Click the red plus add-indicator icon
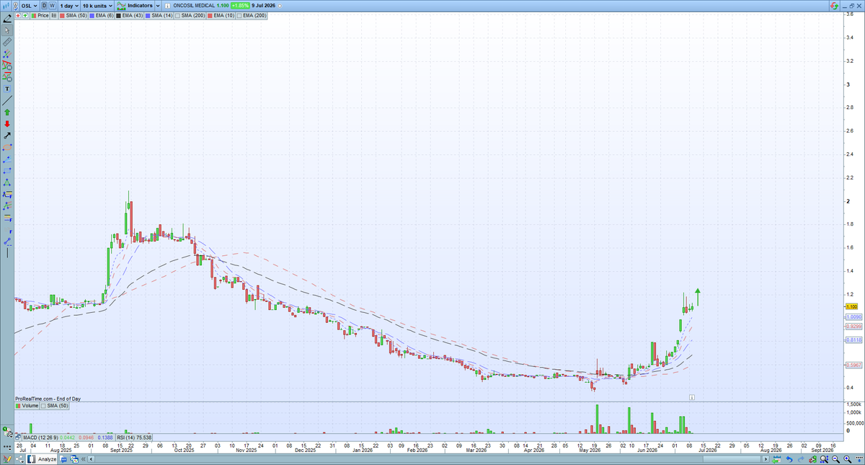Image resolution: width=865 pixels, height=465 pixels. click(19, 15)
